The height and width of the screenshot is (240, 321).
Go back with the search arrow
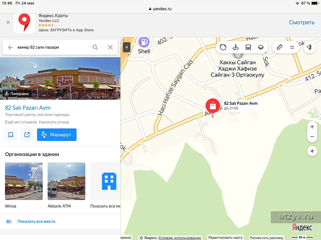point(10,47)
